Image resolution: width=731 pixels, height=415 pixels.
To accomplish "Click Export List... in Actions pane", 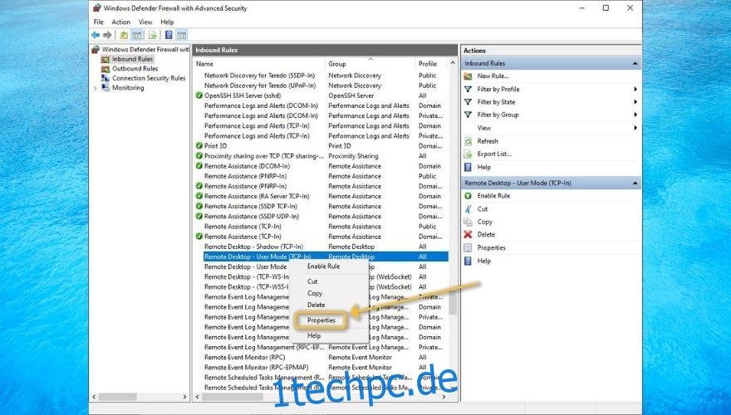I will [494, 154].
